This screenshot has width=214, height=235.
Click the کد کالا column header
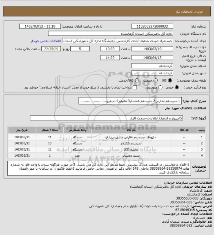184,130
